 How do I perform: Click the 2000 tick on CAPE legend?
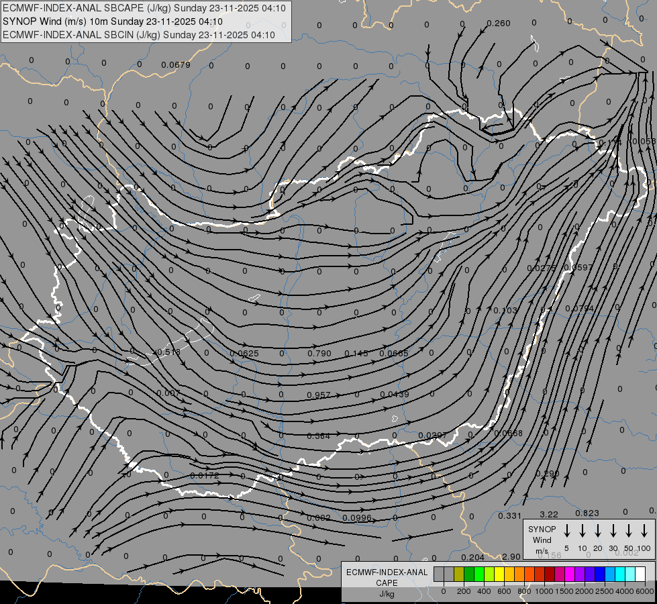click(x=585, y=591)
